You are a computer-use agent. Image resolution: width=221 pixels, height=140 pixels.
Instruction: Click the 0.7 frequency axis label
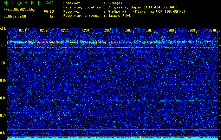click(x=3, y=115)
